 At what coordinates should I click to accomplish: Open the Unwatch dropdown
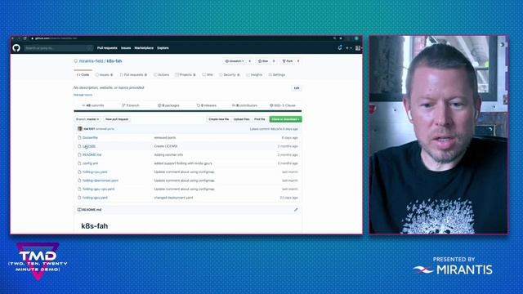[235, 61]
